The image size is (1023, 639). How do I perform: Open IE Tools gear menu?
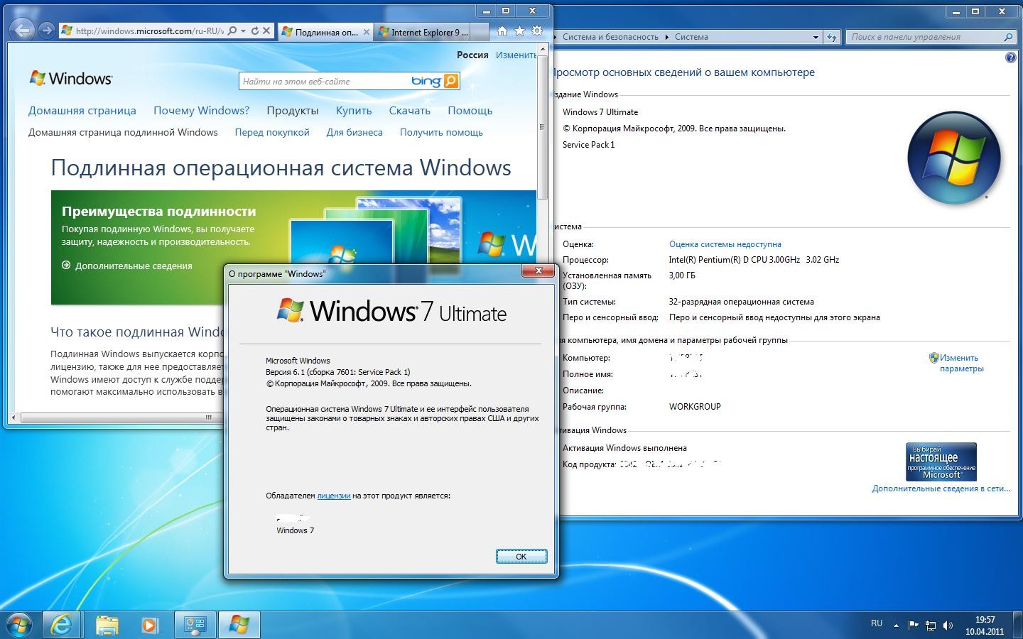(x=537, y=31)
